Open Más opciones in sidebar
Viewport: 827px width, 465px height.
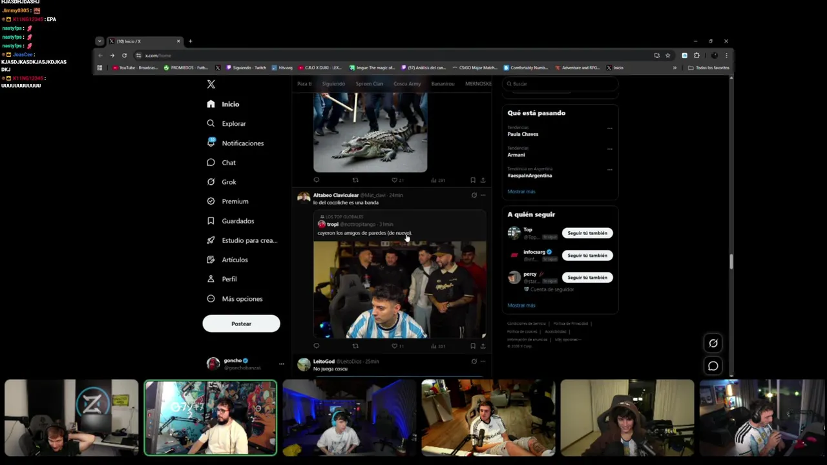(235, 299)
